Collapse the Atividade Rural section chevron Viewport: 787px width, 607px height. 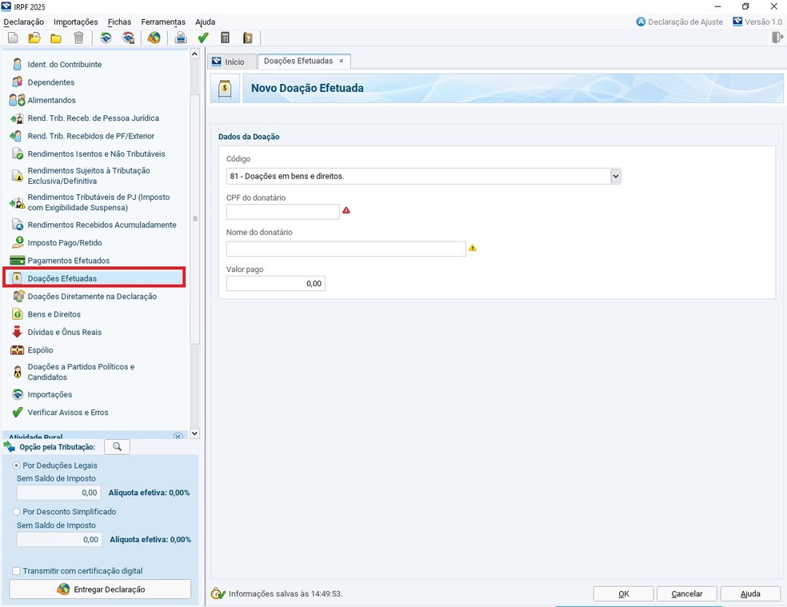coord(178,437)
